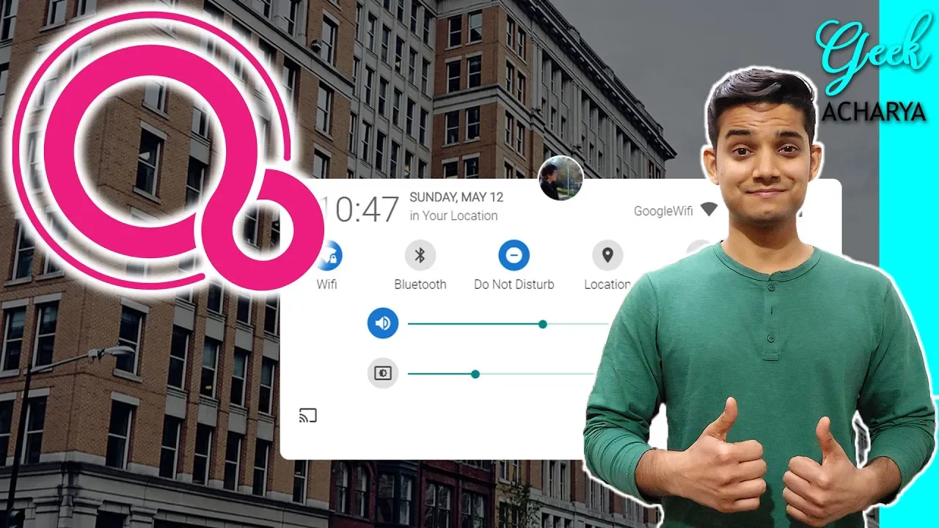The width and height of the screenshot is (939, 528).
Task: Click the GoogleWifi network name
Action: (x=663, y=211)
